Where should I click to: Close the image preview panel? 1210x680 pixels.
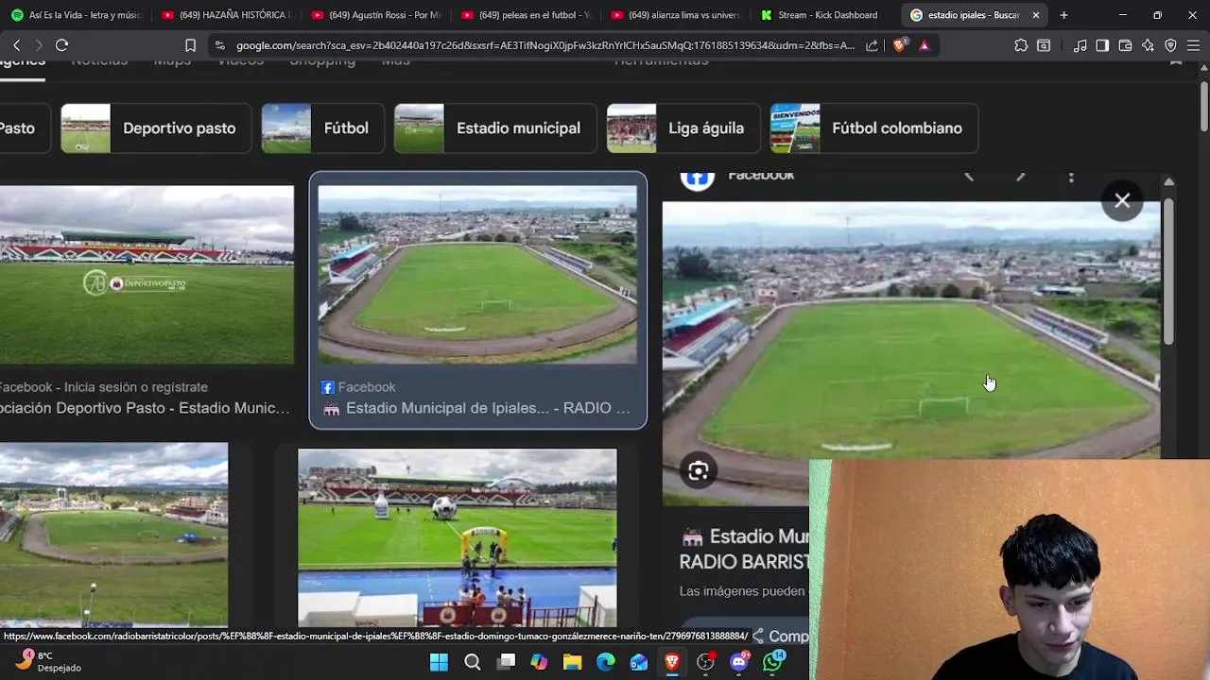click(x=1122, y=200)
